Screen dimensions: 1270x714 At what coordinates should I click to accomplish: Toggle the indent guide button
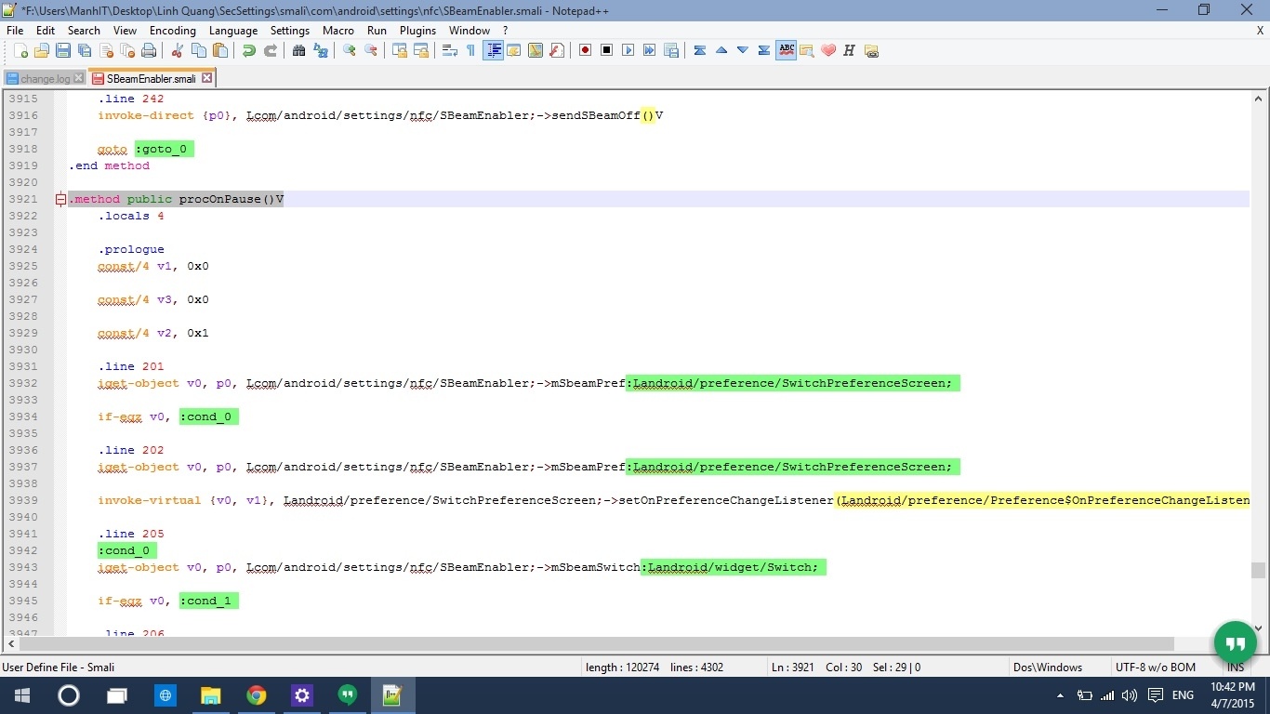pos(493,50)
